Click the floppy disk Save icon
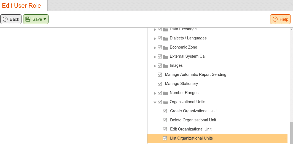 28,19
